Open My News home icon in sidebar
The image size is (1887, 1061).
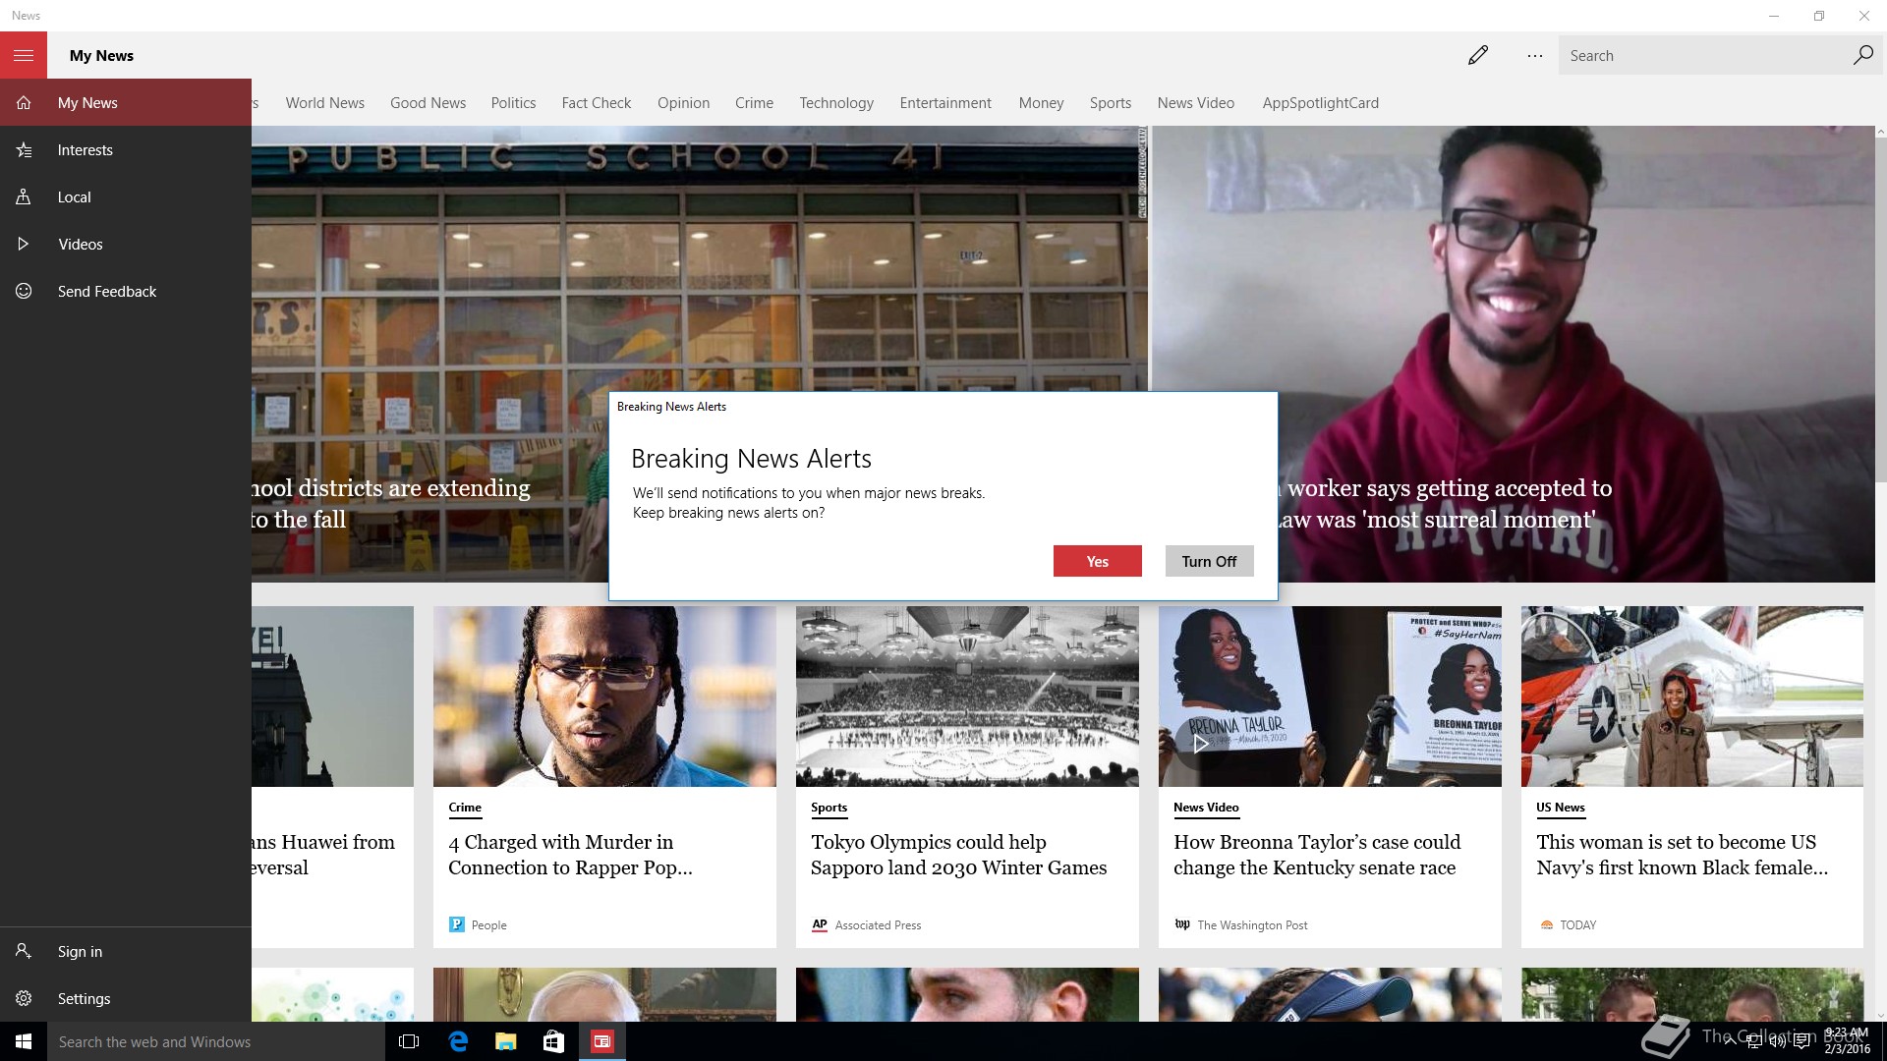24,102
